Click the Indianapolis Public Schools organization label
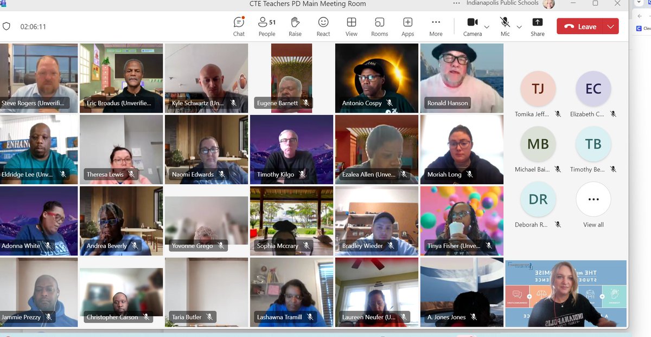 pos(503,3)
